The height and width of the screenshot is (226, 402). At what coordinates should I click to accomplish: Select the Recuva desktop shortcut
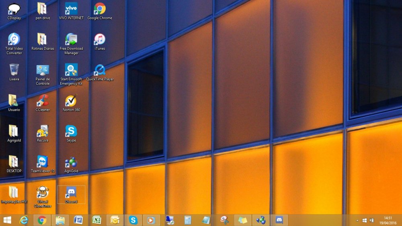click(x=43, y=131)
